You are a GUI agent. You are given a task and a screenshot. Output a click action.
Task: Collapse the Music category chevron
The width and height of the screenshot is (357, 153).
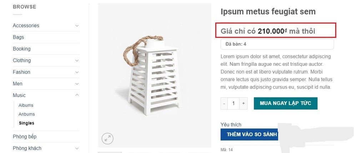77,95
